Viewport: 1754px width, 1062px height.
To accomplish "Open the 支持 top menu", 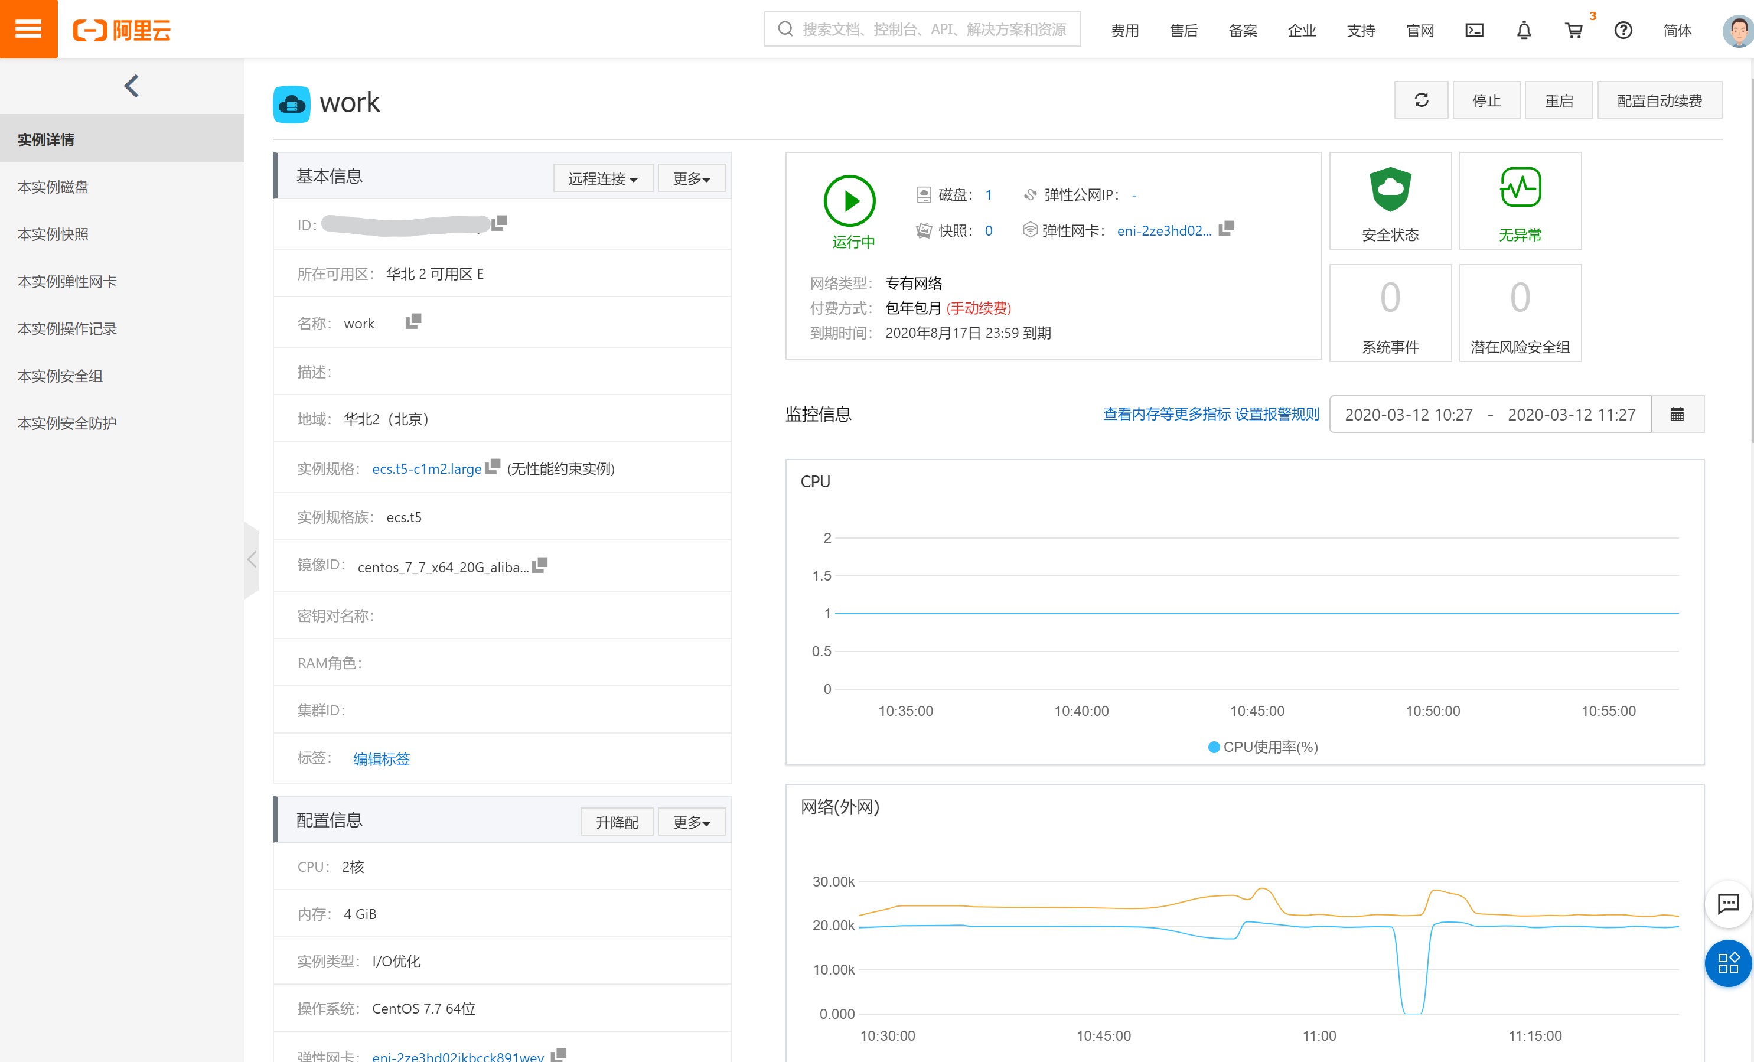I will tap(1361, 31).
